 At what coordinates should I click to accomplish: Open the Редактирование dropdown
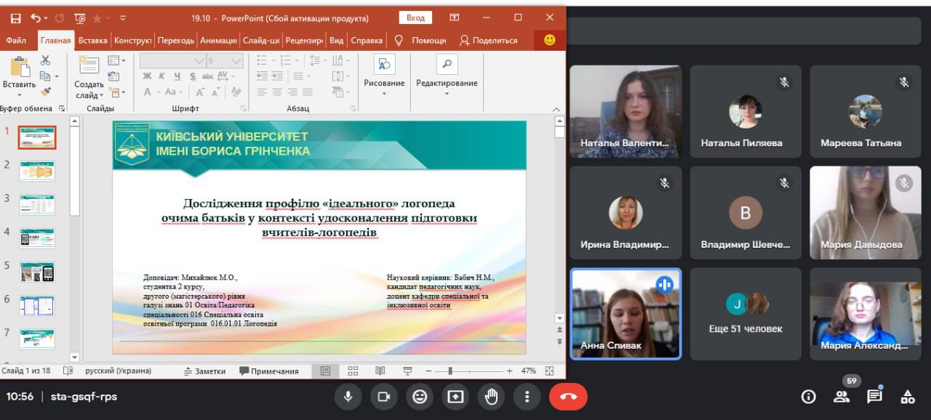[447, 84]
